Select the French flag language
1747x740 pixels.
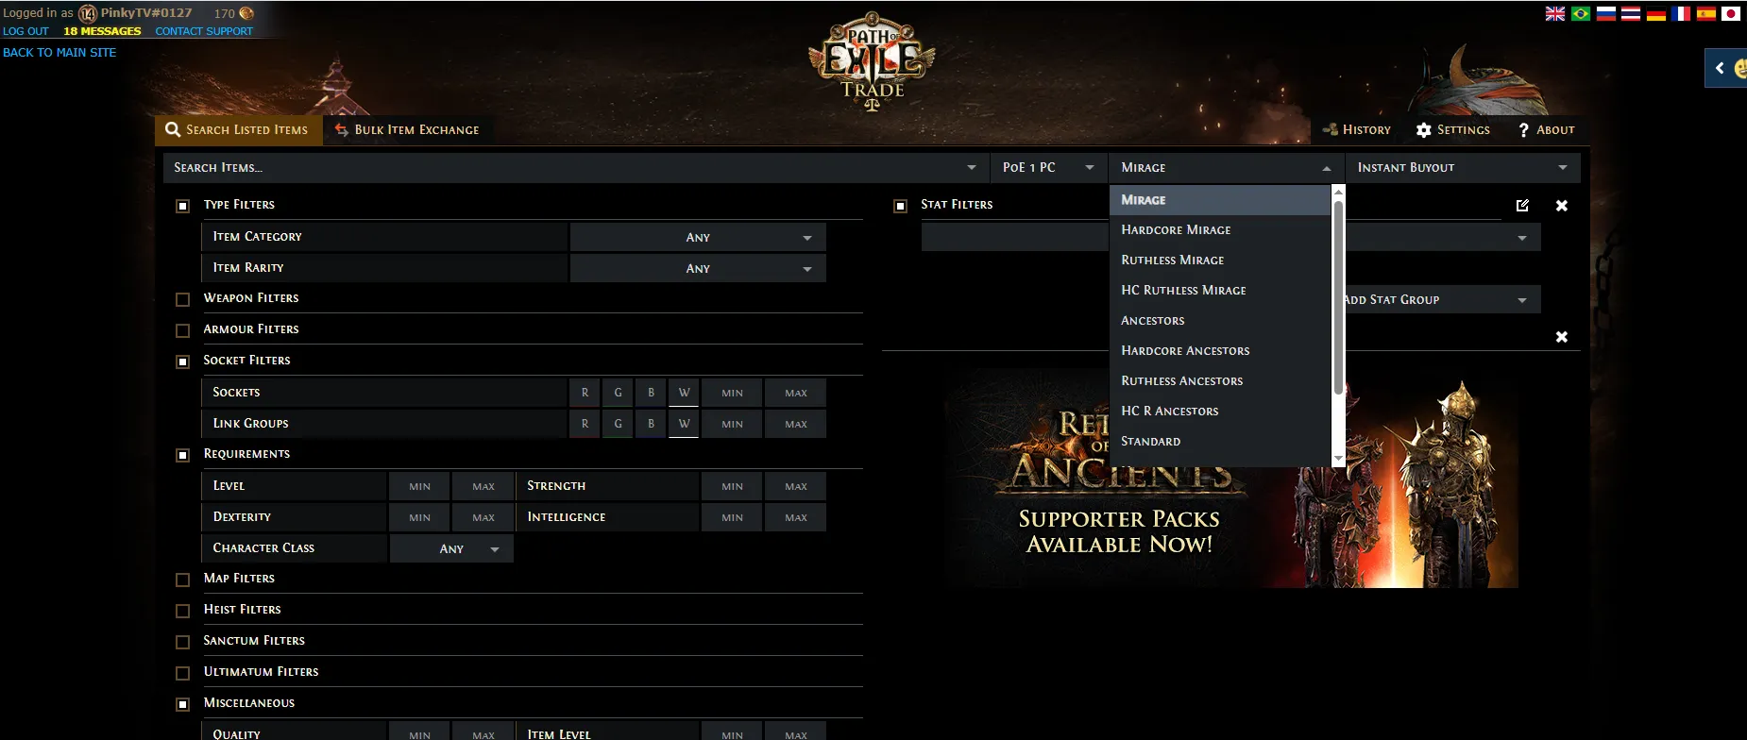point(1681,14)
